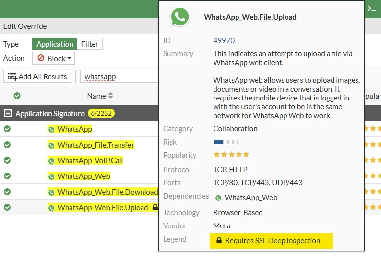This screenshot has width=381, height=275.
Task: Click the ports value TCP/80, TCP/443, UDP/443
Action: [258, 183]
